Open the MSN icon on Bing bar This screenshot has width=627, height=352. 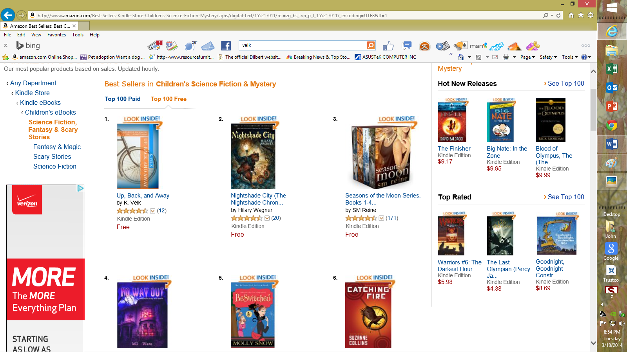tap(478, 46)
